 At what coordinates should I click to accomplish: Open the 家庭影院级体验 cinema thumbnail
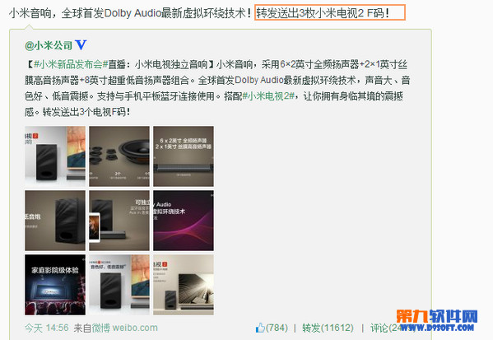[x=55, y=285]
